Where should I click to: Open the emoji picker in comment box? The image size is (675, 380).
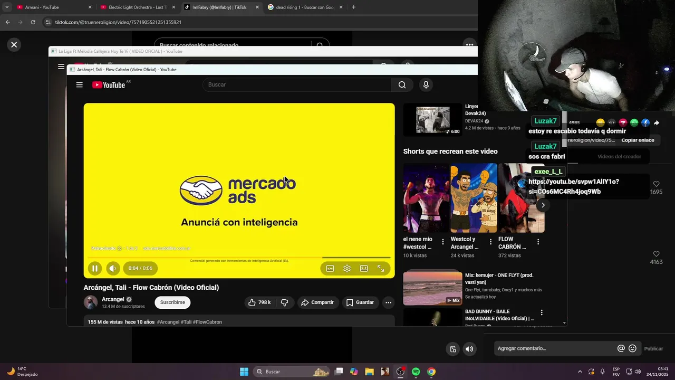[633, 348]
